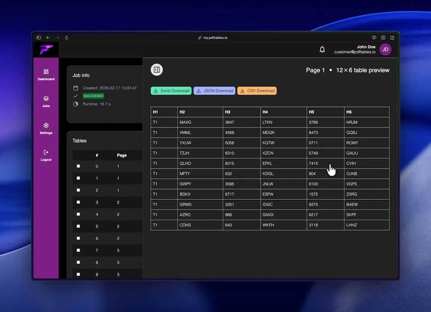The height and width of the screenshot is (312, 431).
Task: Click the browser back arrow
Action: (x=48, y=37)
